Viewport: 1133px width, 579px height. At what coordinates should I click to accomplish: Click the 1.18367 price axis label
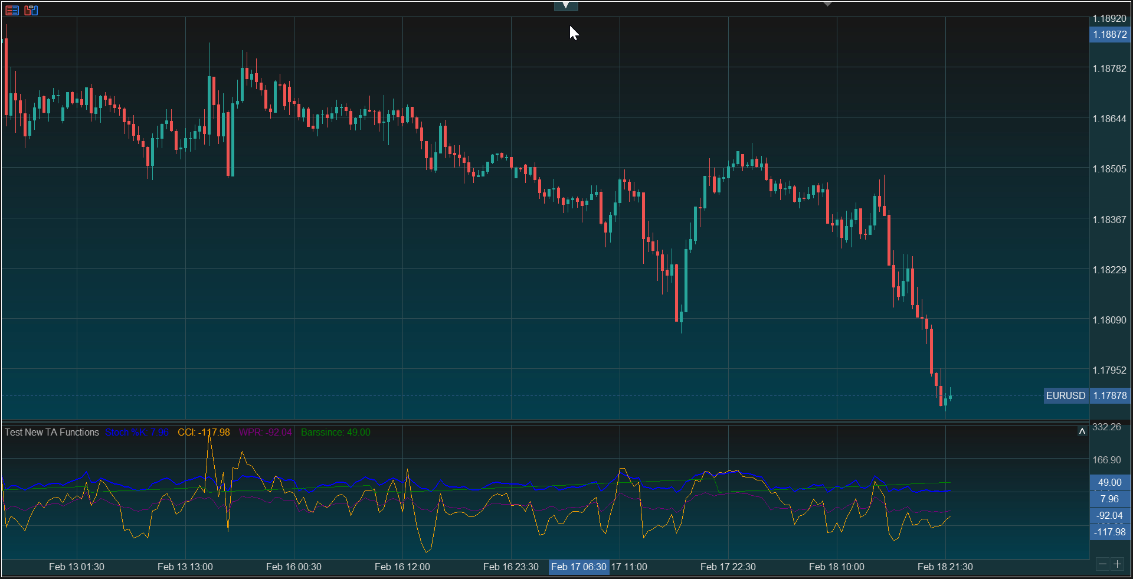pos(1109,220)
